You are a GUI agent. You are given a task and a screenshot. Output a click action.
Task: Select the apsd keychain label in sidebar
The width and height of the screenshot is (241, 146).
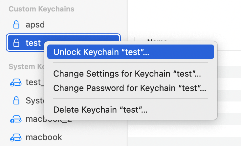35,25
